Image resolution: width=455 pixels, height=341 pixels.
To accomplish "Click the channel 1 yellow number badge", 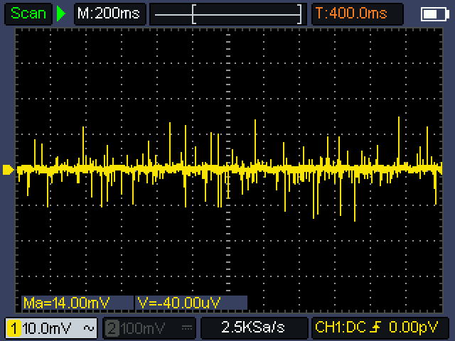I will coord(14,328).
